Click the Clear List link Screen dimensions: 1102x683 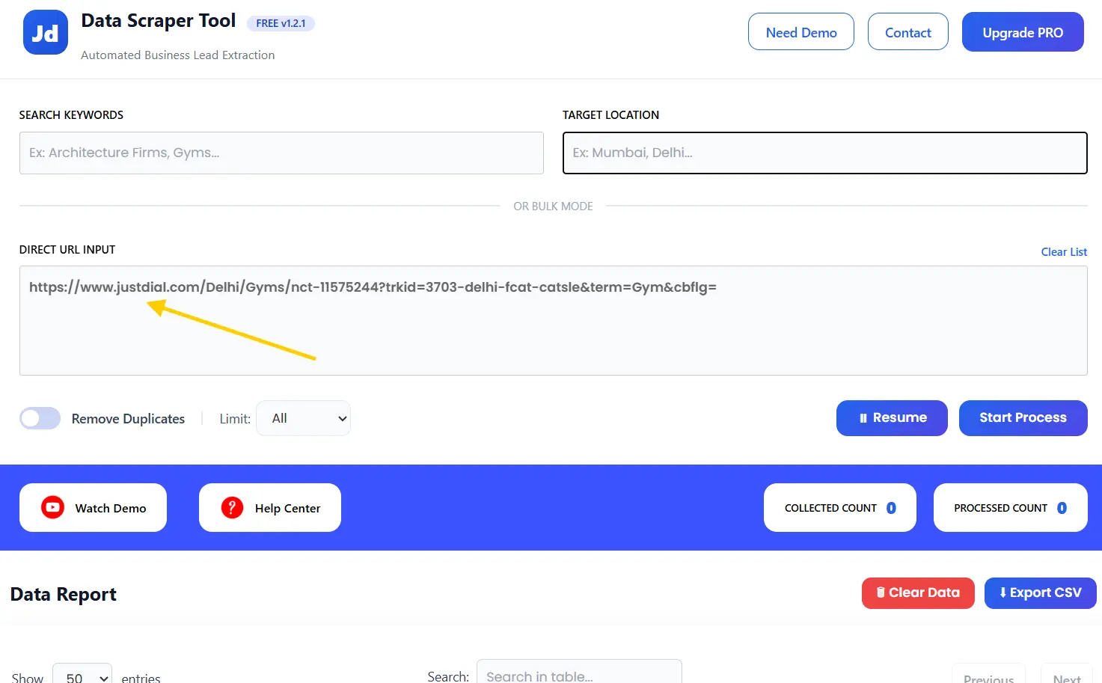1064,252
